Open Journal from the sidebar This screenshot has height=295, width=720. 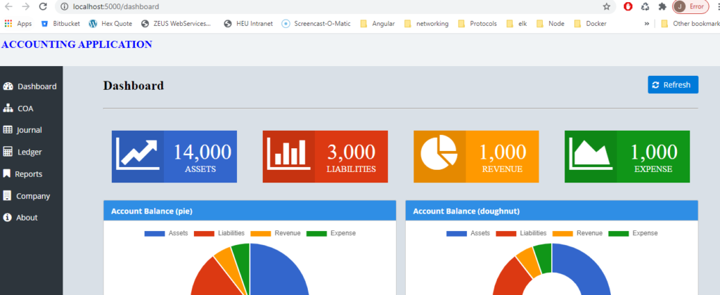[29, 130]
